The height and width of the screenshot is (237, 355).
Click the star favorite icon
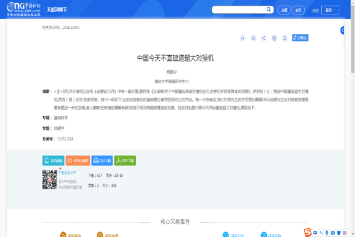(x=254, y=38)
